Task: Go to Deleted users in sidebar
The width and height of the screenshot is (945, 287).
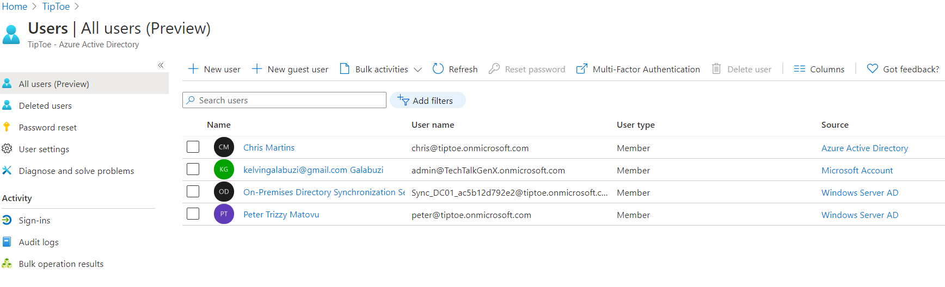Action: point(45,105)
